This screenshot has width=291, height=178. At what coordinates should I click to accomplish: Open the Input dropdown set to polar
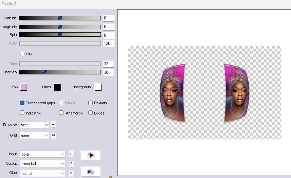tap(42, 154)
